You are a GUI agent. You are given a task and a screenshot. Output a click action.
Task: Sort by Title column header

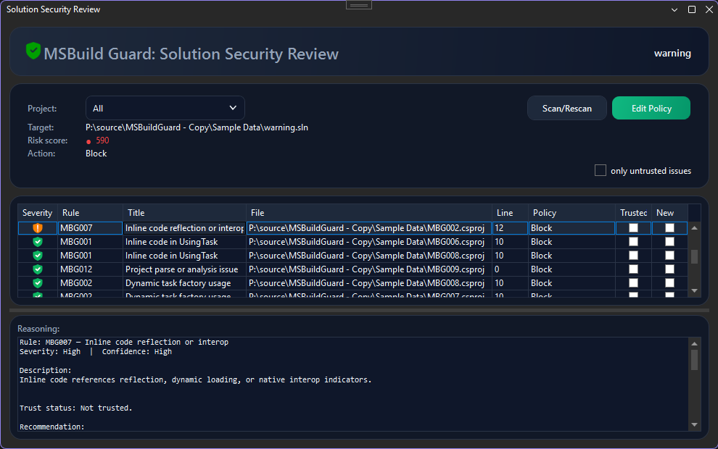(x=184, y=213)
